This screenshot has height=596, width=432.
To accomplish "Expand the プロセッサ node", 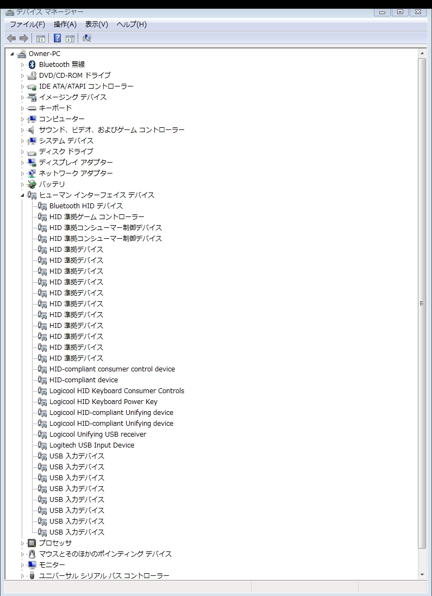I will 22,544.
